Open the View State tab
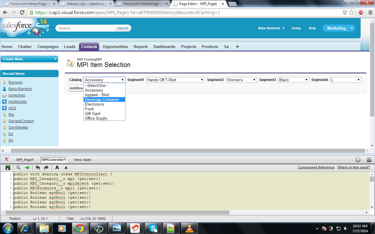The width and height of the screenshot is (375, 234). (82, 160)
